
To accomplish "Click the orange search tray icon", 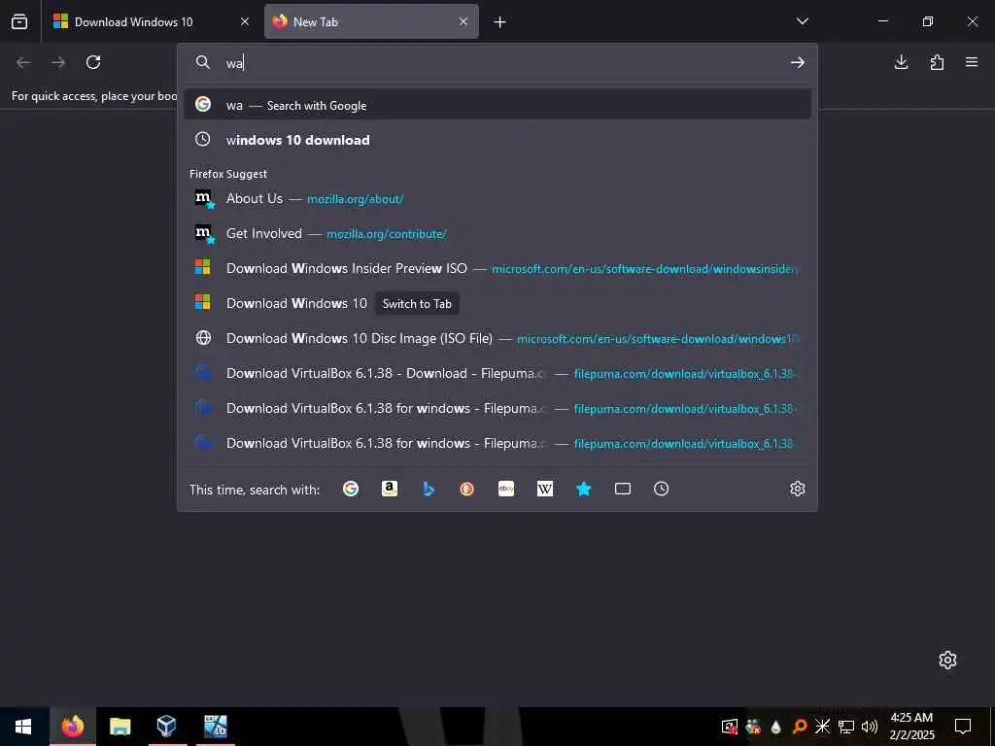I will pyautogui.click(x=800, y=727).
